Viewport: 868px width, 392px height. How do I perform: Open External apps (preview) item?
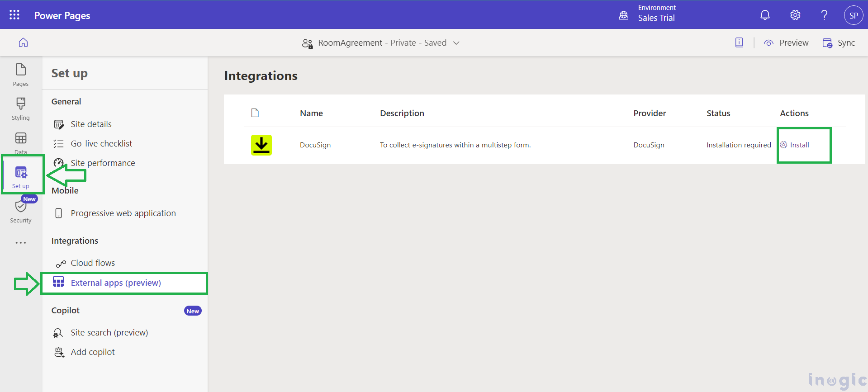116,283
